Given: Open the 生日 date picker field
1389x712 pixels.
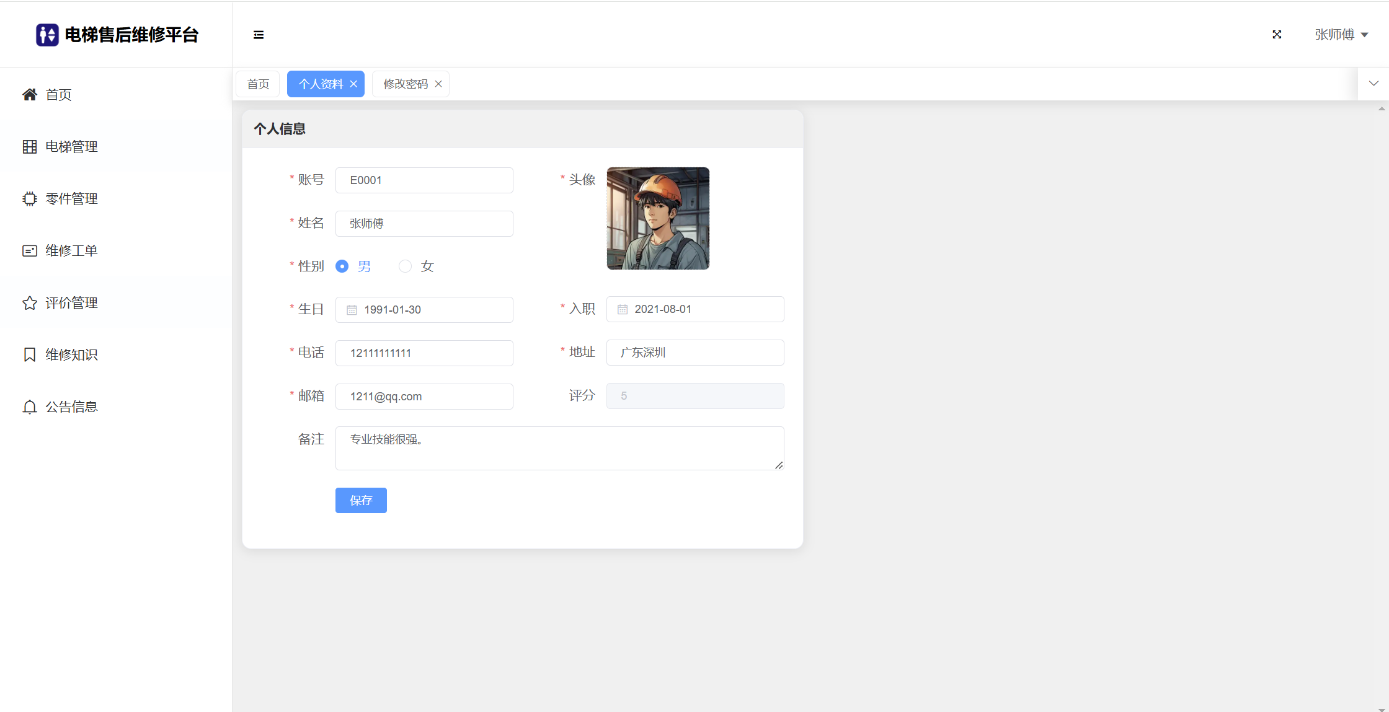Looking at the screenshot, I should point(424,310).
